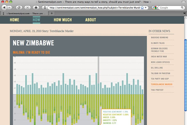187x125 pixels.
Task: Go back with the browser back arrow
Action: 4,8
